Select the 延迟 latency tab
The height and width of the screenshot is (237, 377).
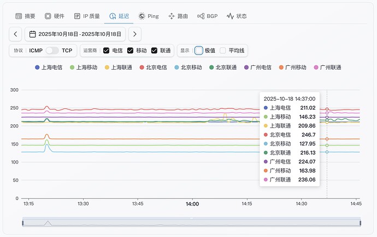coord(119,16)
